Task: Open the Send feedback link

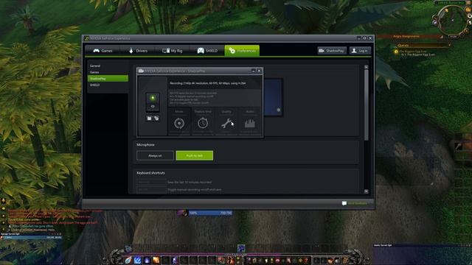Action: tap(357, 203)
